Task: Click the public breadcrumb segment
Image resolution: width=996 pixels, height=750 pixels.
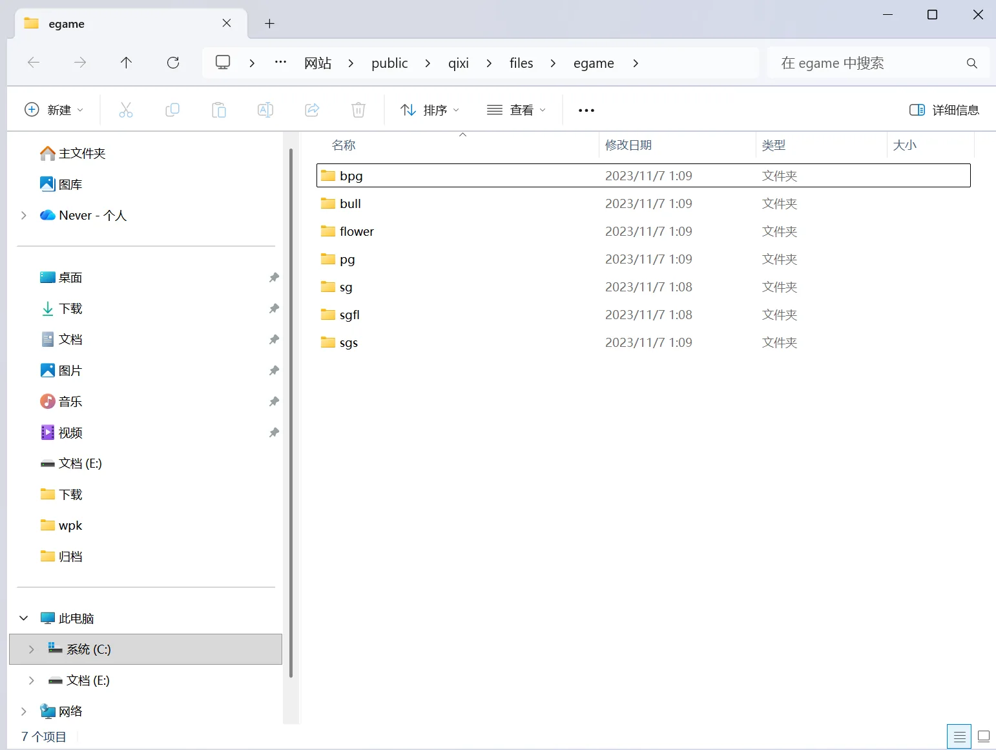Action: [389, 63]
